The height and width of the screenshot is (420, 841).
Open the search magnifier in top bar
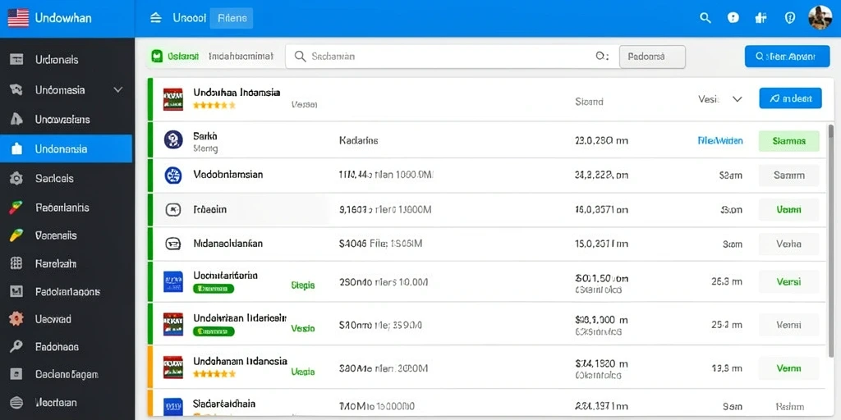(705, 18)
